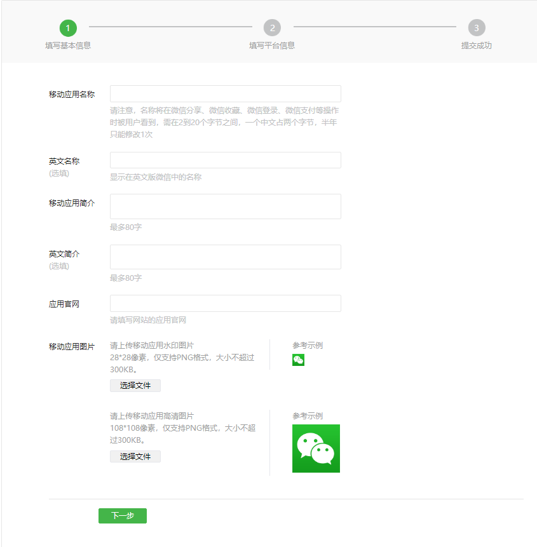537x547 pixels.
Task: Select the 填写平台信息 step label
Action: click(x=272, y=46)
